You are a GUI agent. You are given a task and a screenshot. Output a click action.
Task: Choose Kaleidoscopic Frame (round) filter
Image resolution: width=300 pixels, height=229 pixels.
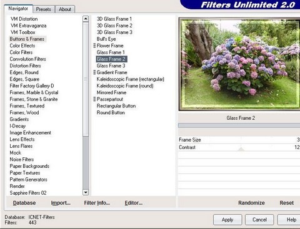125,85
